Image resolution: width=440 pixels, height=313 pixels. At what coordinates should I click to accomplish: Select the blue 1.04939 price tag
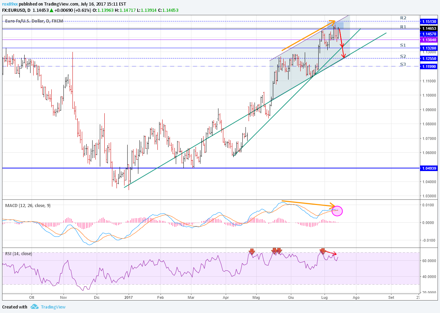pos(429,168)
